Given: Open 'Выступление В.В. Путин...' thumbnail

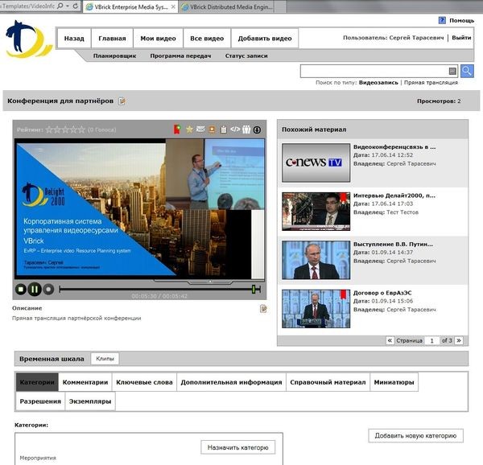Looking at the screenshot, I should tap(316, 260).
